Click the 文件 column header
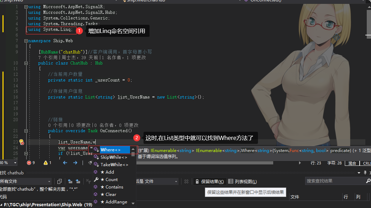This screenshot has height=208, width=371. click(x=295, y=197)
